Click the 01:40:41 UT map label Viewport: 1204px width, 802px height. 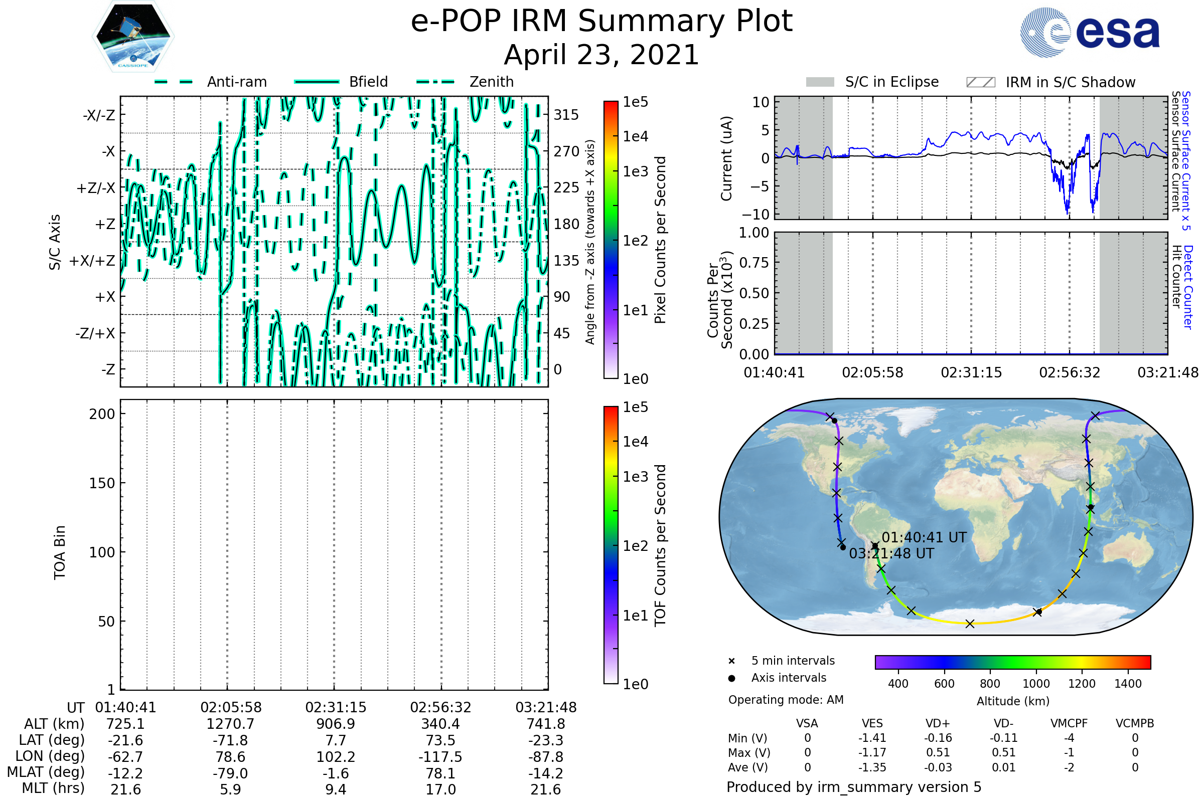(924, 537)
